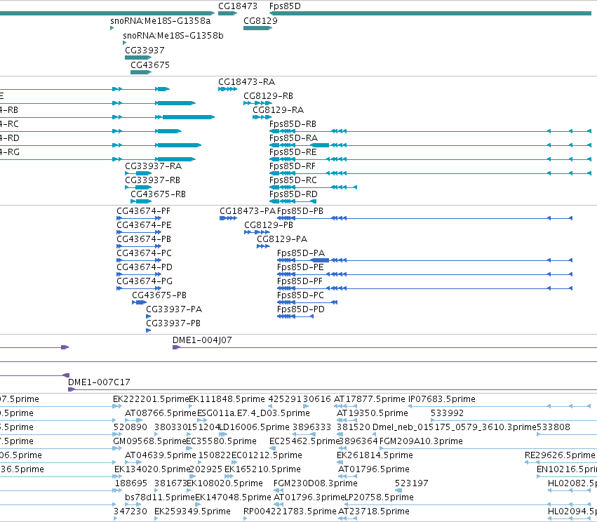The image size is (597, 522).
Task: Open the Fps85D-RC transcript label
Action: coord(293,180)
